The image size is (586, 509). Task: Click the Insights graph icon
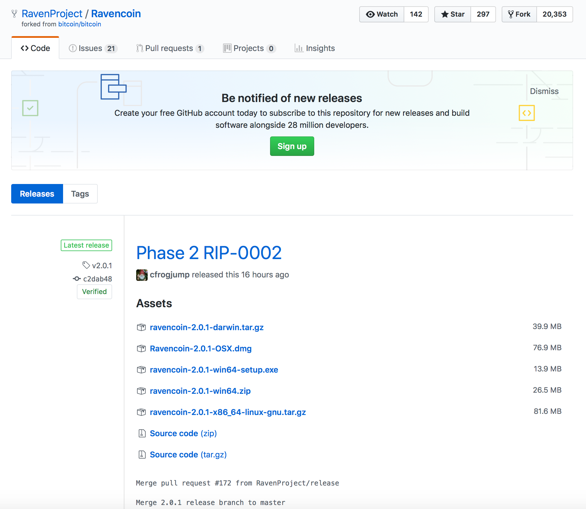(x=299, y=48)
